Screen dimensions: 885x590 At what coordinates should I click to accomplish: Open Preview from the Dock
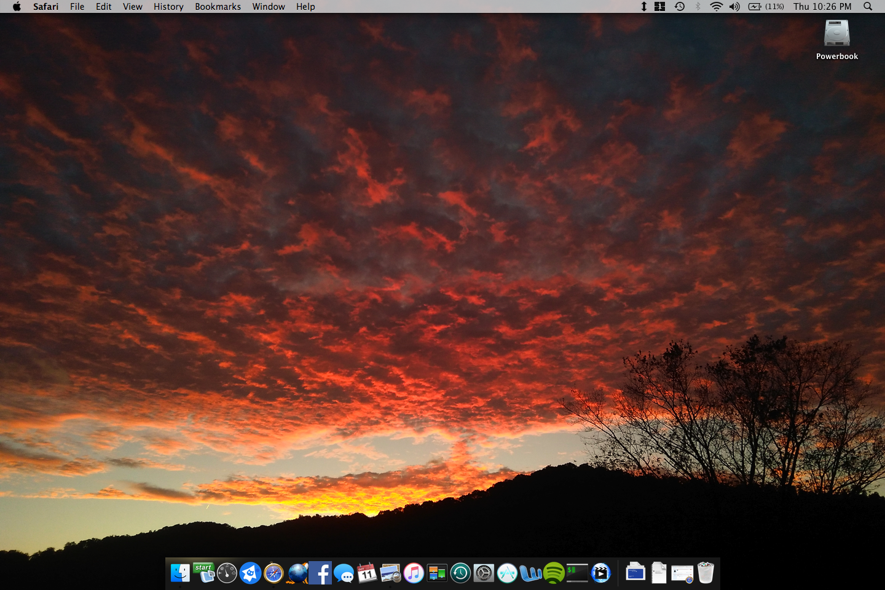(x=390, y=573)
